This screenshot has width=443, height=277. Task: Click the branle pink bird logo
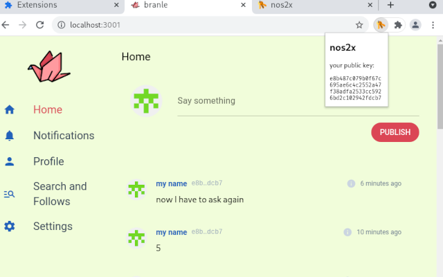[48, 66]
